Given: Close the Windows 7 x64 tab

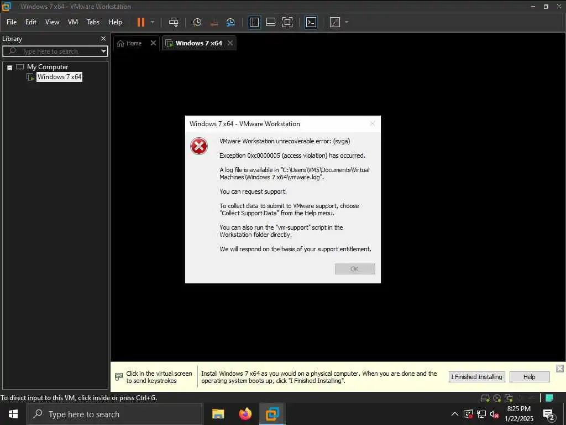Looking at the screenshot, I should [230, 43].
